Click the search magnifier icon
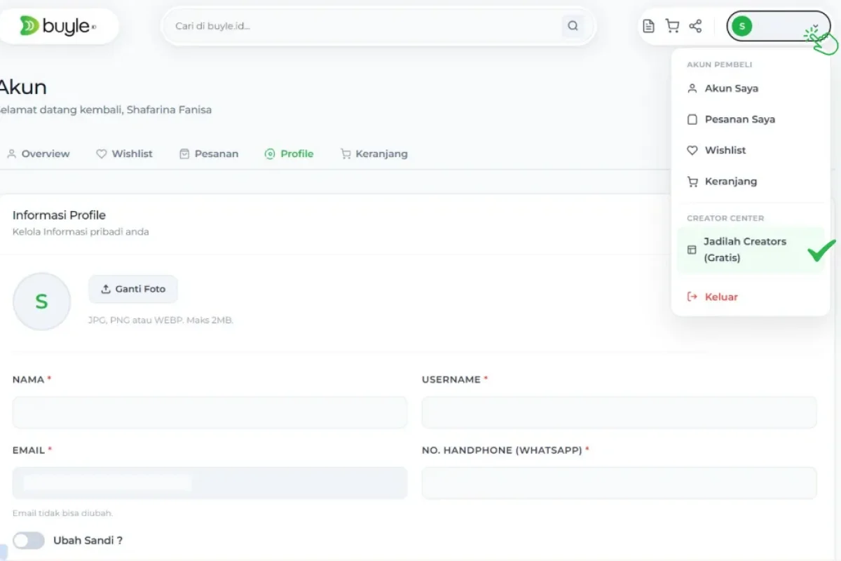Image resolution: width=841 pixels, height=561 pixels. click(x=573, y=27)
